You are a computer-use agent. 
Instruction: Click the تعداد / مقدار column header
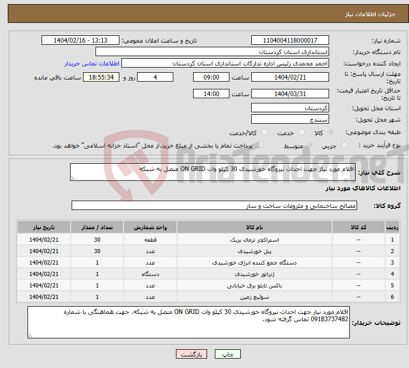(97, 227)
